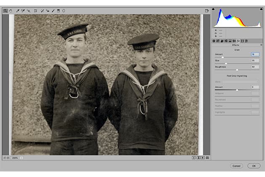Open the preview preferences menu icon
This screenshot has height=177, width=265.
(207, 158)
